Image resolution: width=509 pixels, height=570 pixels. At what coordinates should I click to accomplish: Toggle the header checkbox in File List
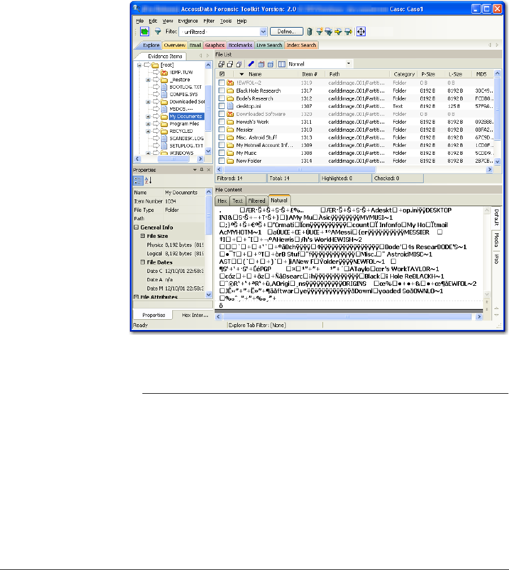[x=222, y=74]
